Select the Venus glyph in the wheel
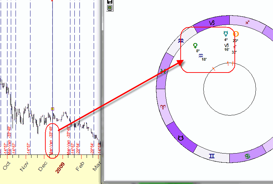This screenshot has width=273, height=184. pyautogui.click(x=195, y=45)
